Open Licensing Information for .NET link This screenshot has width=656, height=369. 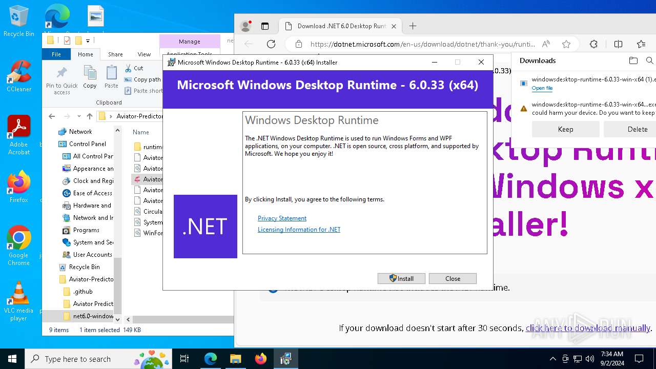tap(299, 230)
